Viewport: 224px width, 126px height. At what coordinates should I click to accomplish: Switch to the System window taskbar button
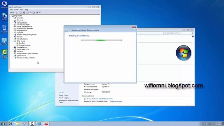pos(39,124)
